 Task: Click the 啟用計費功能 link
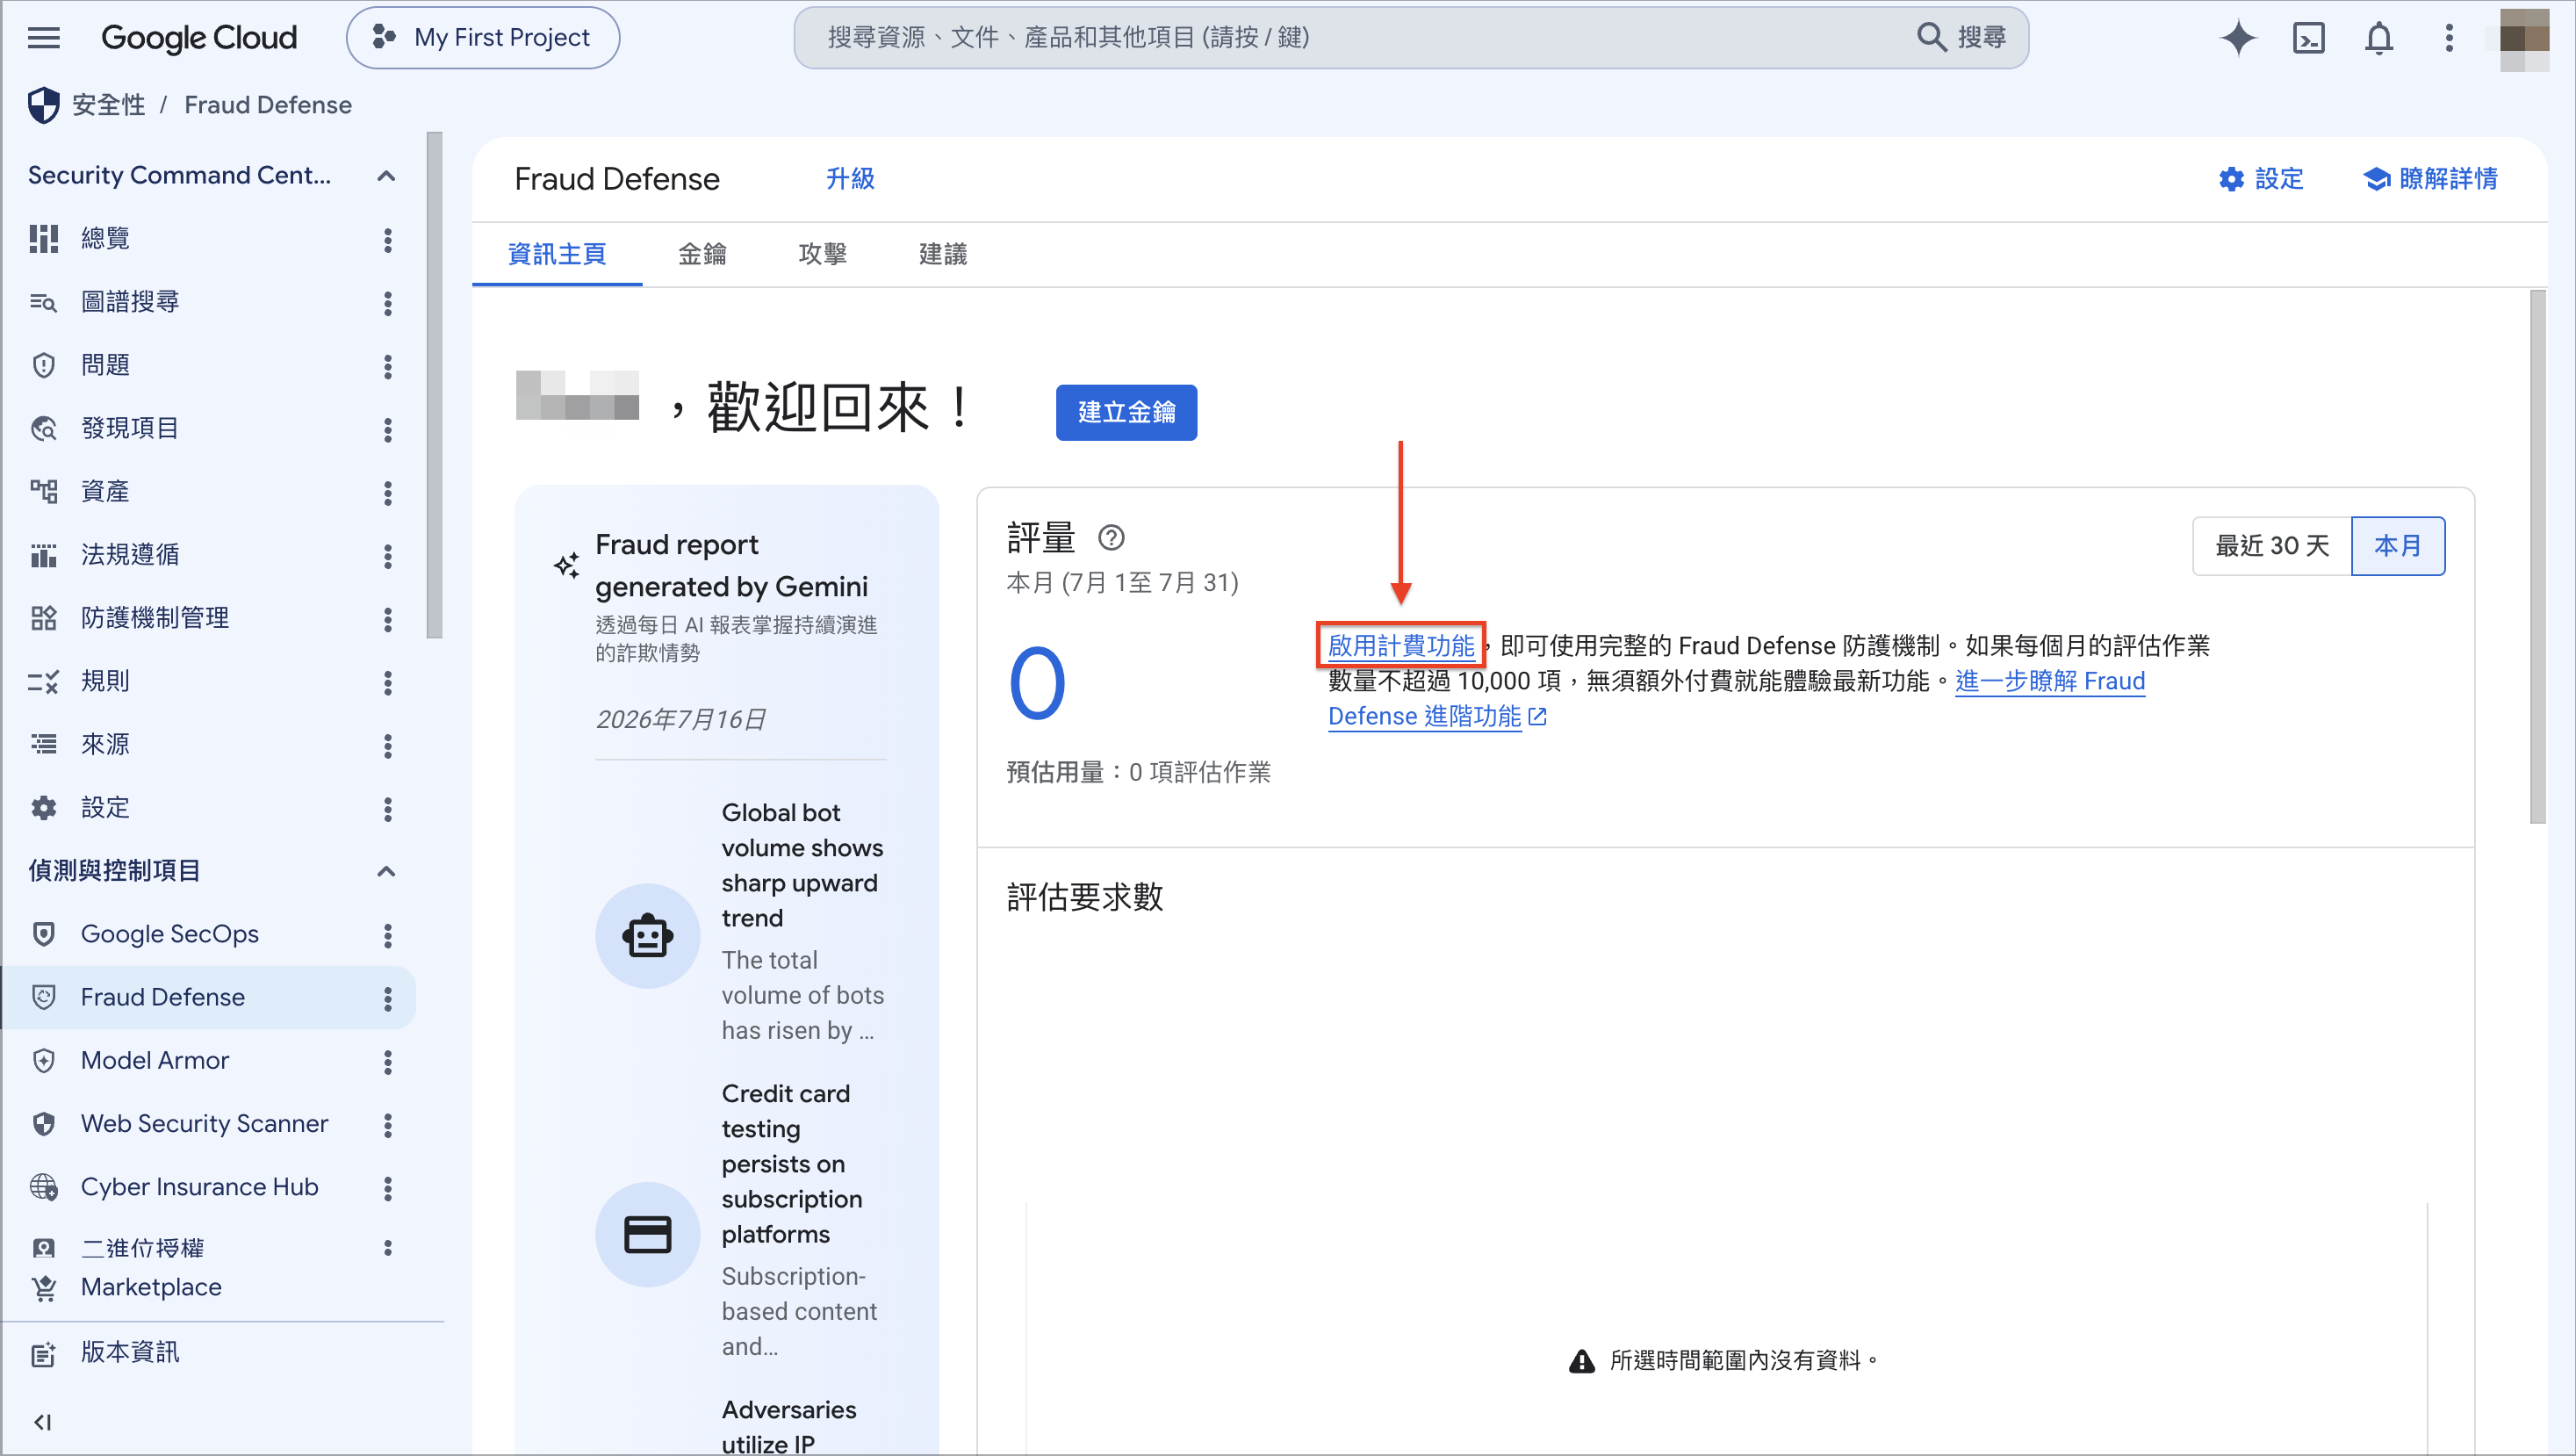click(1401, 646)
